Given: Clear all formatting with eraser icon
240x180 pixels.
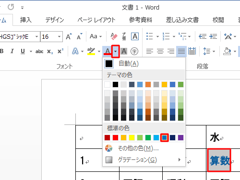Looking at the screenshot, I should pyautogui.click(x=114, y=36).
